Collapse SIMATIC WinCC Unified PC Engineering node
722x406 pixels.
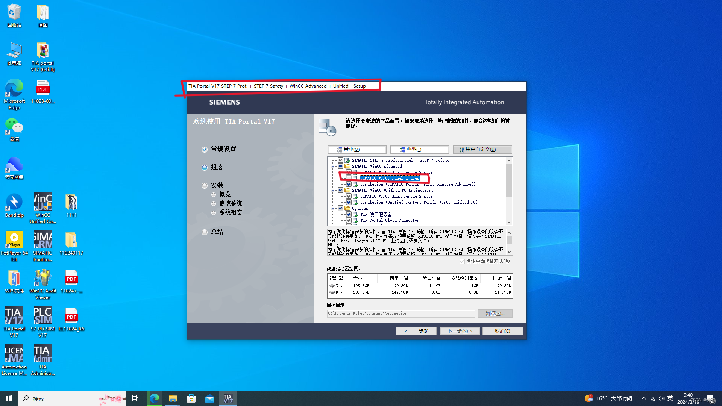(332, 190)
